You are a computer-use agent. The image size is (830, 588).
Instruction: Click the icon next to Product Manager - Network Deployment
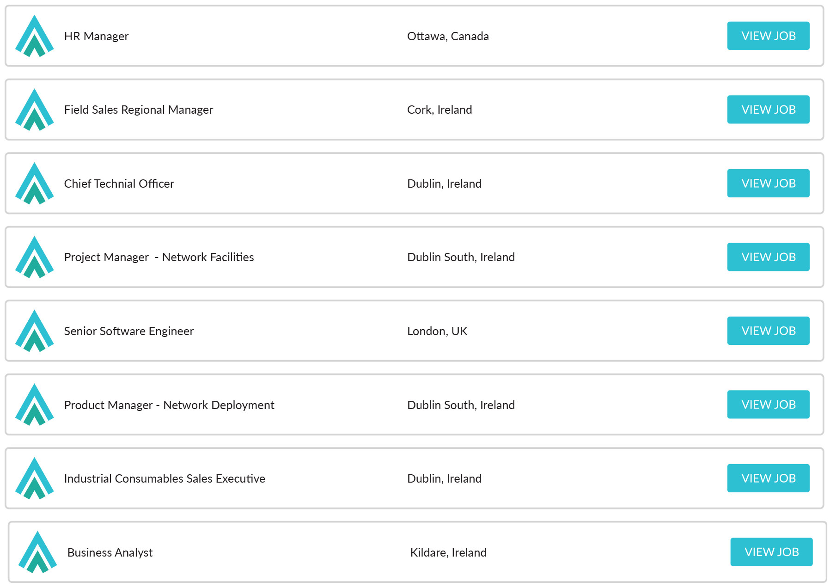pyautogui.click(x=35, y=404)
